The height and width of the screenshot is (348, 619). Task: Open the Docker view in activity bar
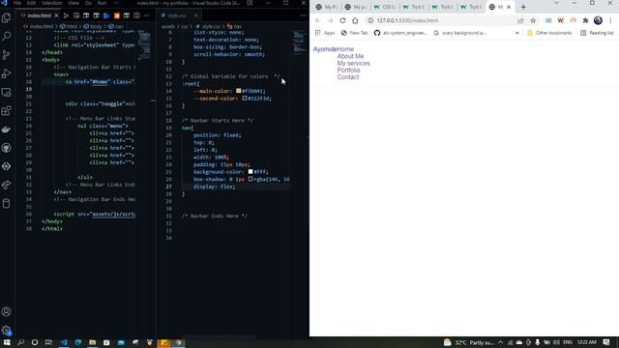click(x=7, y=129)
